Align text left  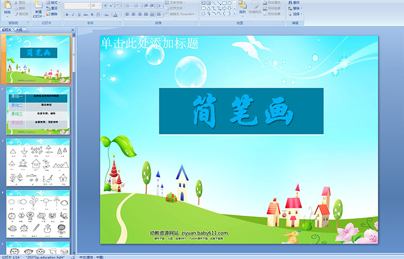[128, 14]
